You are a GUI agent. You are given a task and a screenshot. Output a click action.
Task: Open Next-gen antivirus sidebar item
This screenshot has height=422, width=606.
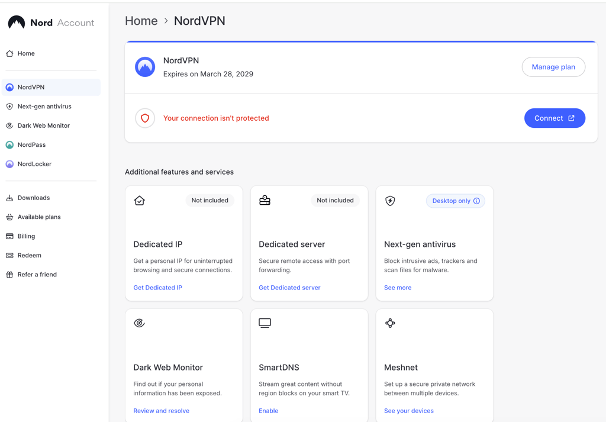pos(51,107)
